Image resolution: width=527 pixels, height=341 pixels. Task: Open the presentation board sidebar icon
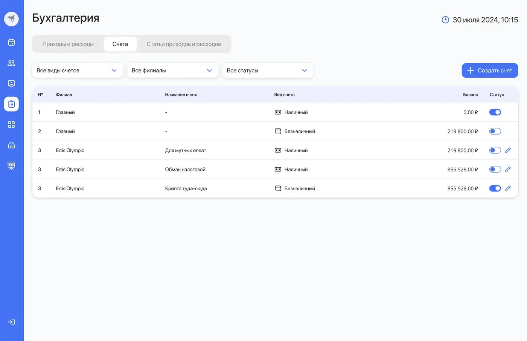coord(11,165)
